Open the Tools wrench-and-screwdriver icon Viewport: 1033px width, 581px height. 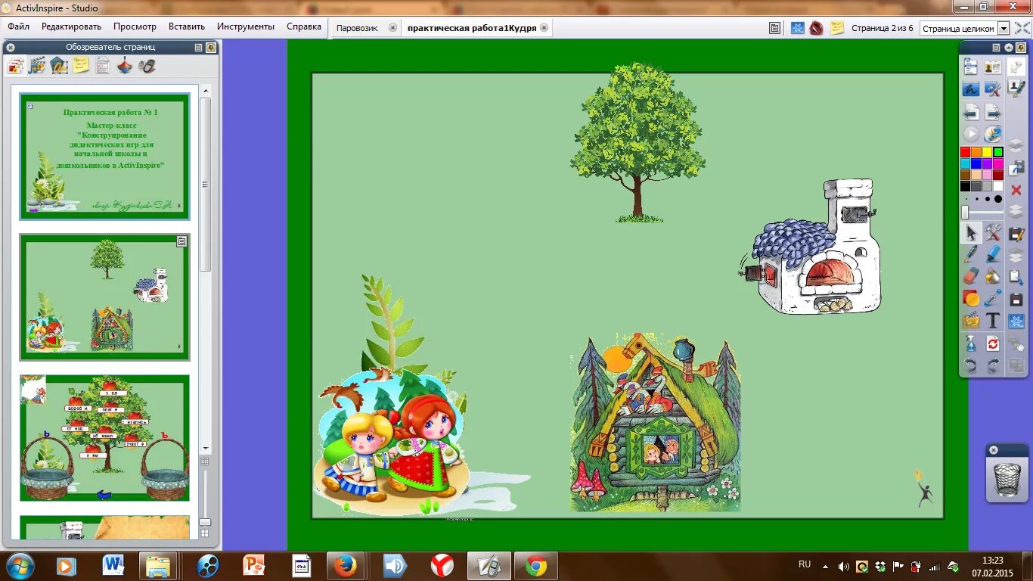pos(993,233)
